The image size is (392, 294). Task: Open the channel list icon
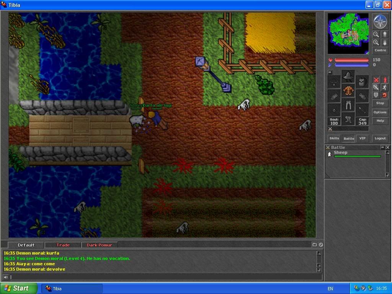coord(315,245)
